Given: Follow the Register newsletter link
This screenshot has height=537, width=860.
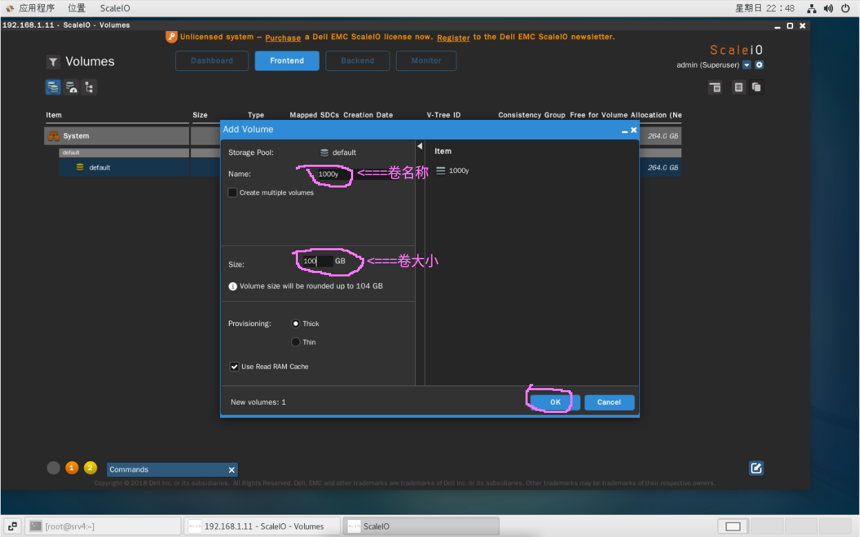Looking at the screenshot, I should click(x=453, y=38).
